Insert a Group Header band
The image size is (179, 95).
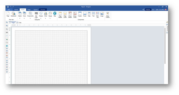pyautogui.click(x=70, y=15)
